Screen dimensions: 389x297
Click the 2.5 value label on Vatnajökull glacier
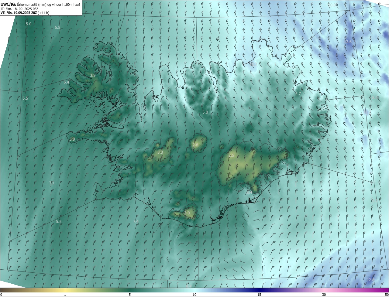[231, 155]
